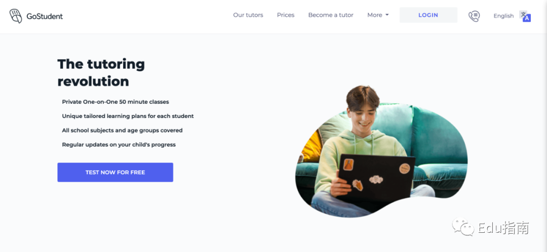Viewport: 547px width, 252px height.
Task: Click the student with laptop image
Action: click(x=381, y=152)
